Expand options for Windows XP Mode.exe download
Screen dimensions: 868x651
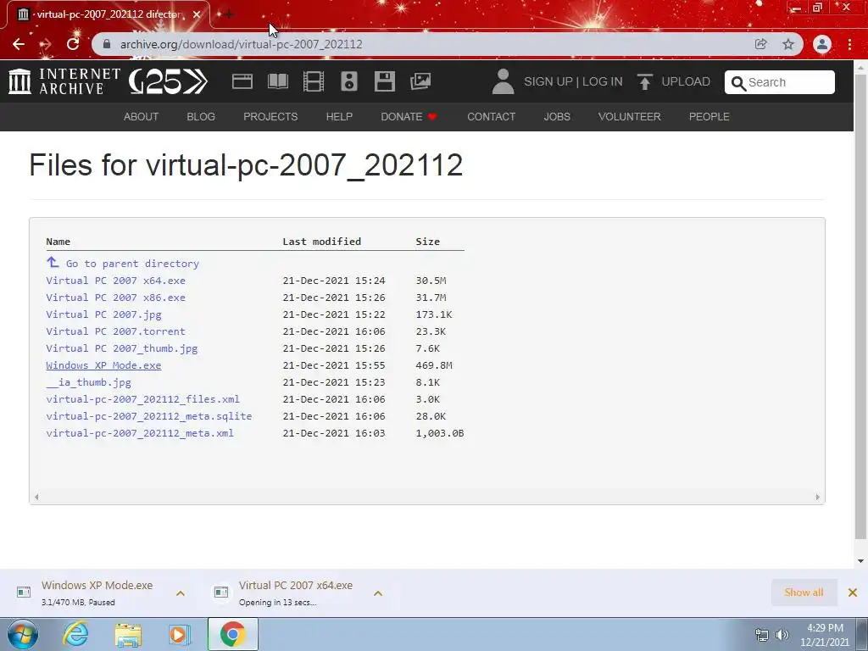(x=181, y=593)
